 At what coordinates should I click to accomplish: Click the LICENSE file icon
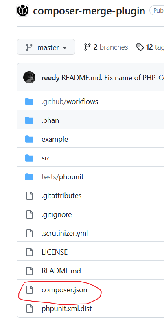pos(29,252)
